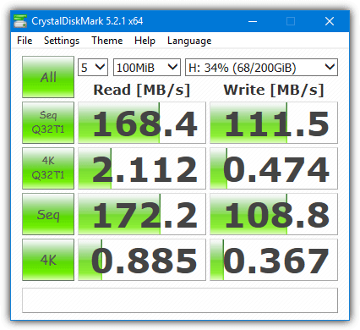Run all benchmarks with All button
The height and width of the screenshot is (330, 360).
pos(48,77)
